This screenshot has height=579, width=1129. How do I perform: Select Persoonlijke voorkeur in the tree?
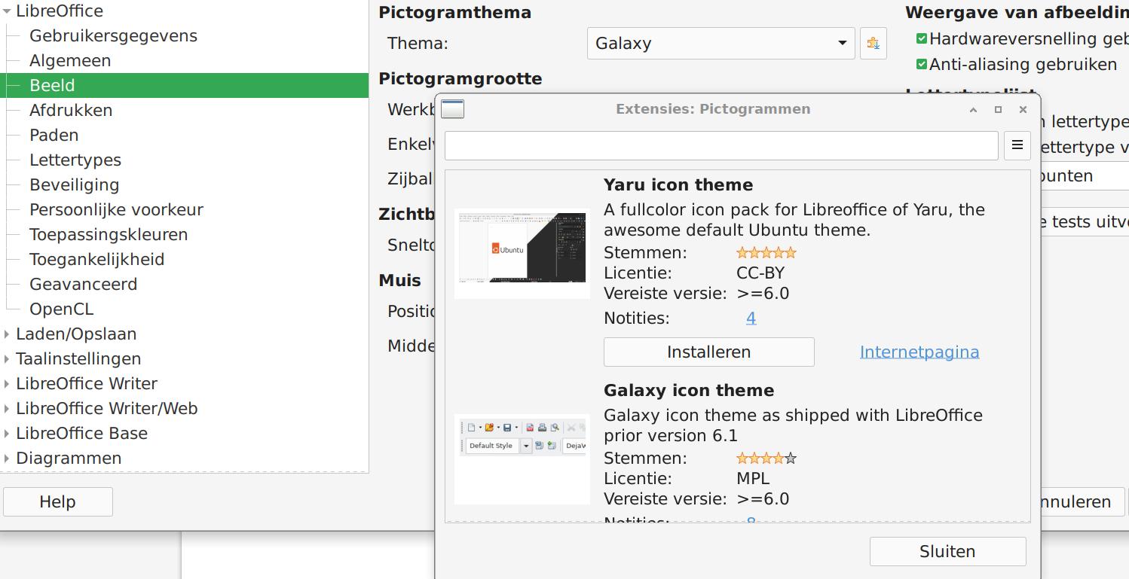pos(116,209)
